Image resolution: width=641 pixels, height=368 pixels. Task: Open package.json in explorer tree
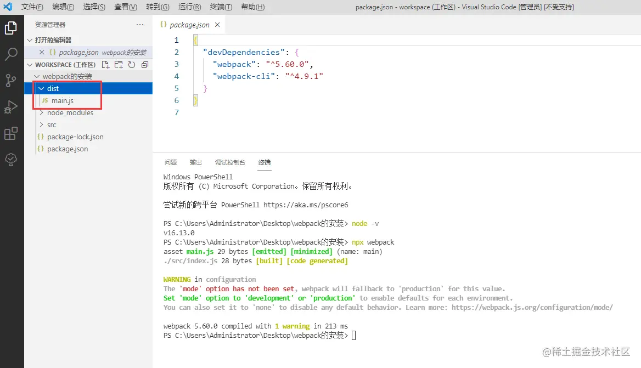tap(68, 149)
